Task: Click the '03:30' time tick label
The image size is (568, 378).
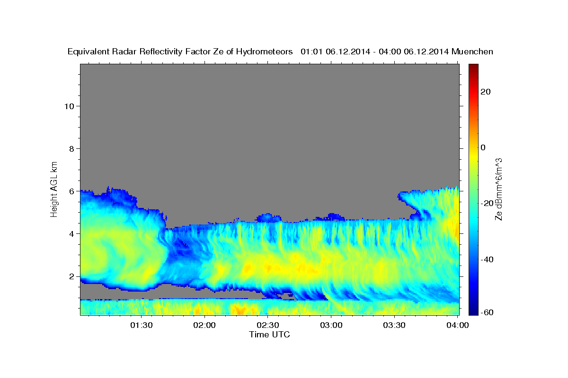Action: click(394, 325)
